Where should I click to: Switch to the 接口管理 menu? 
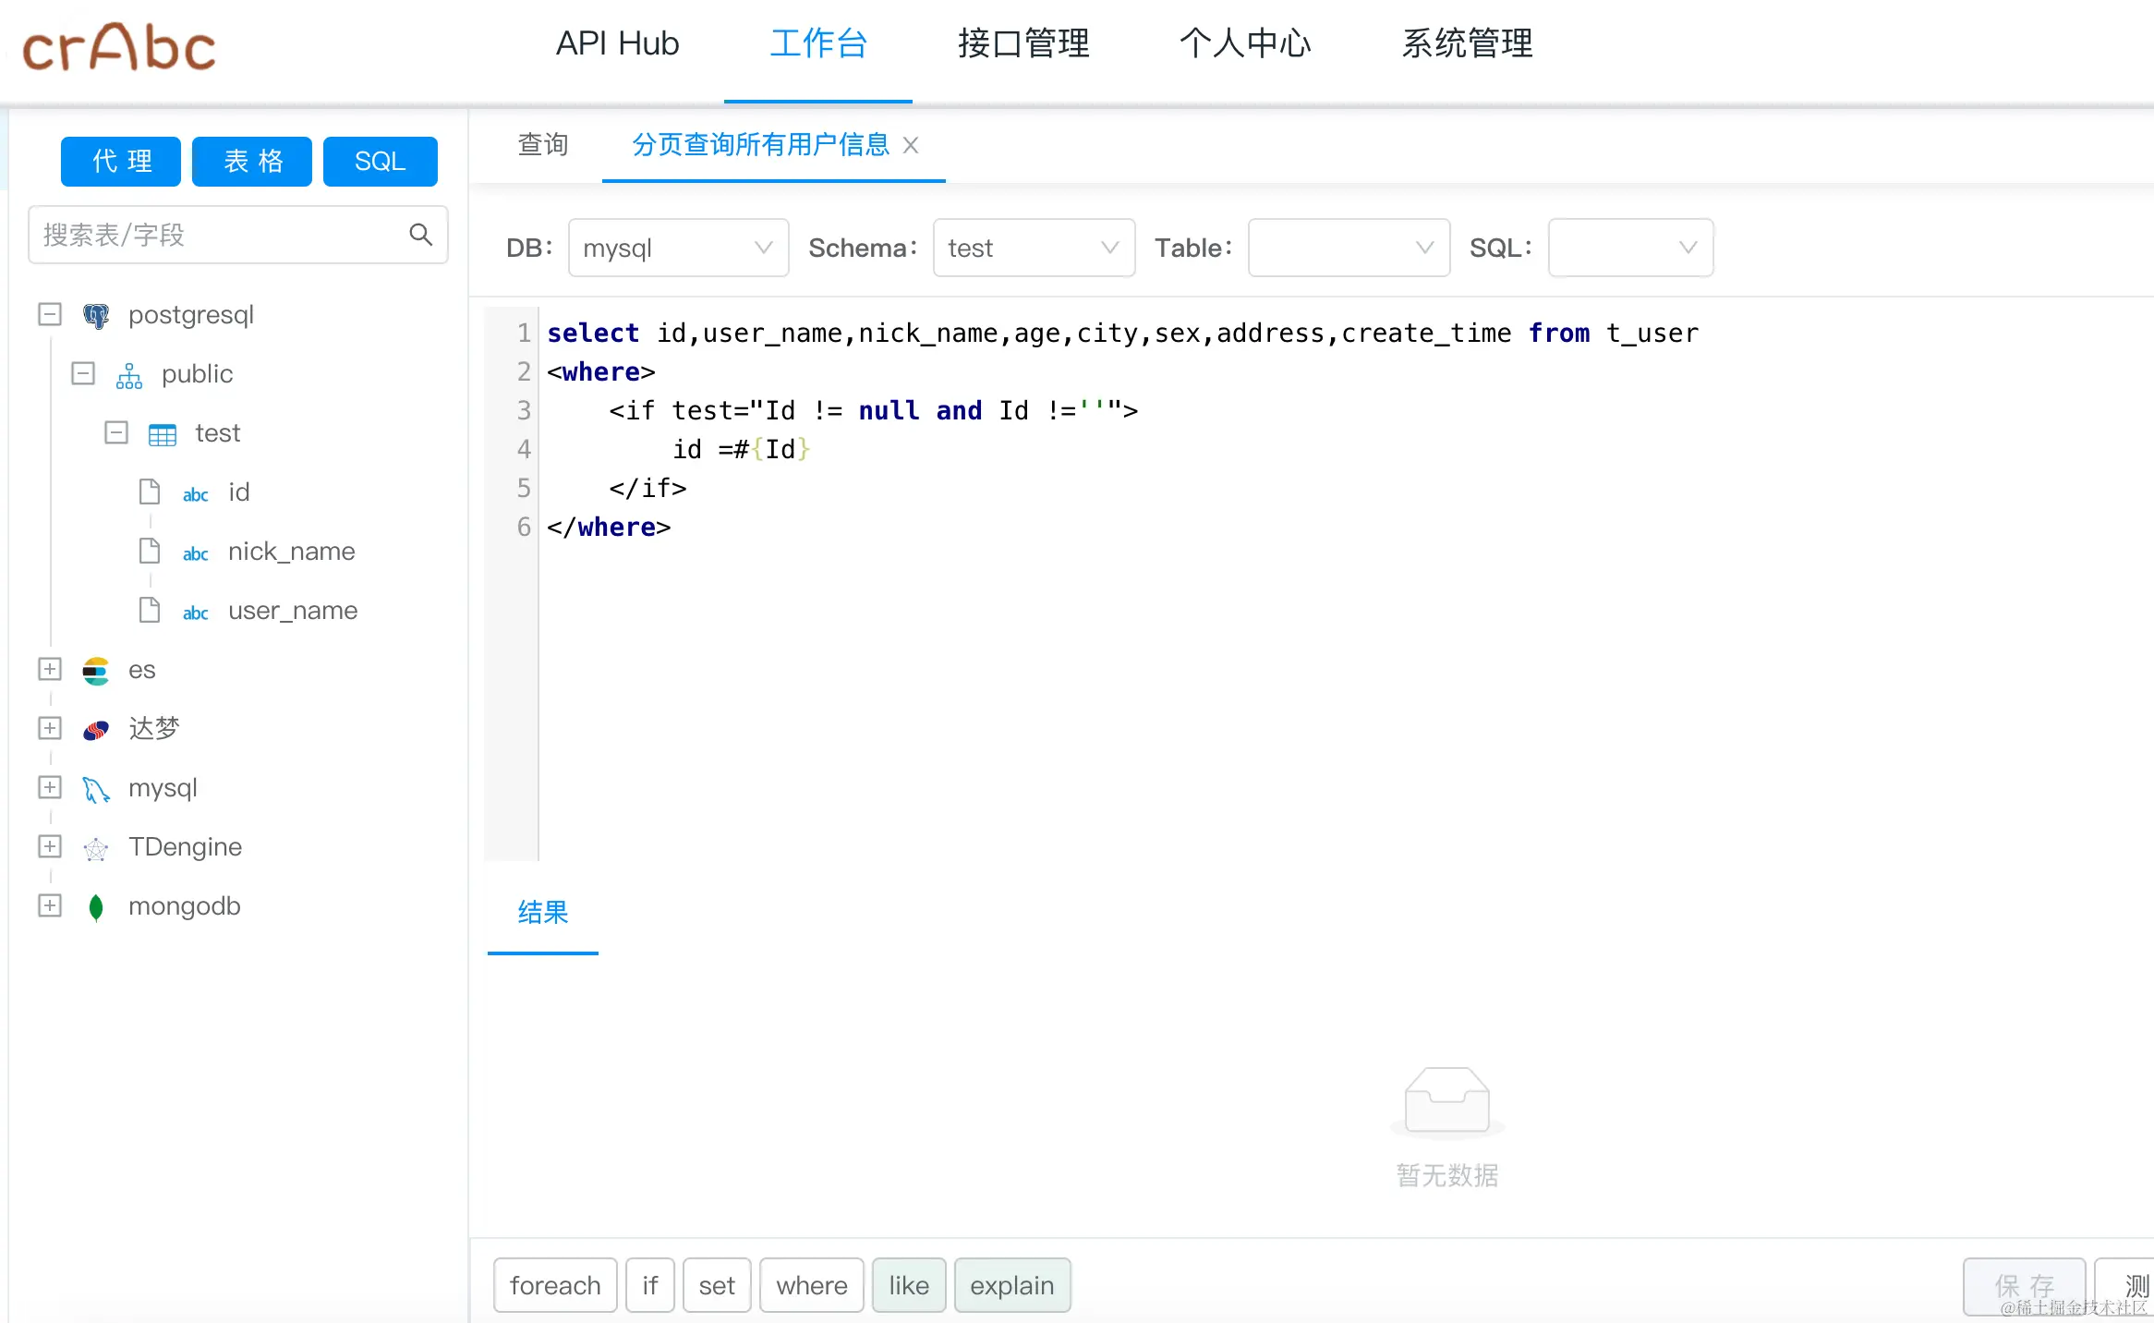tap(1023, 43)
